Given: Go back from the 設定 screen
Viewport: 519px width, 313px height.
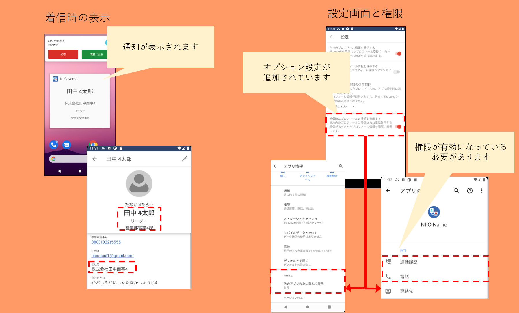Looking at the screenshot, I should pyautogui.click(x=332, y=37).
